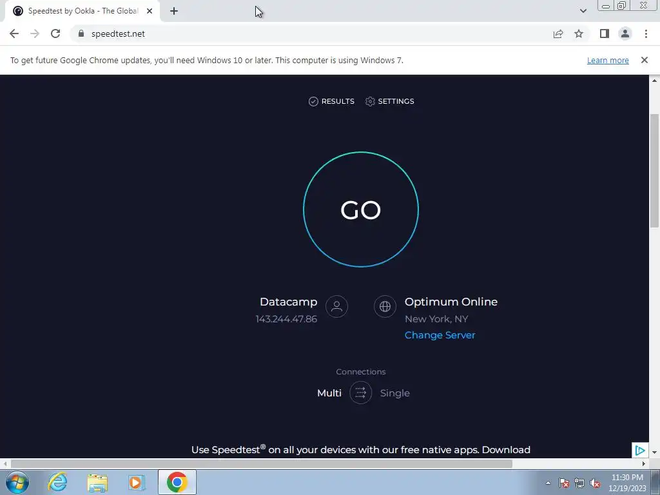
Task: Click the globe server icon
Action: [385, 306]
